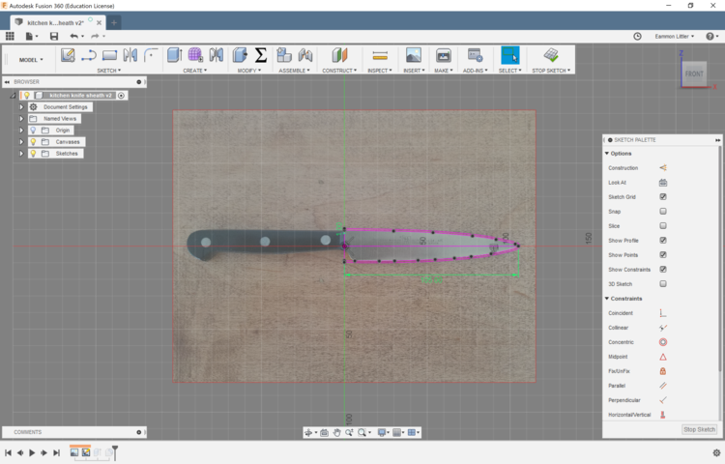725x464 pixels.
Task: Select the Mirror tool in Create group
Action: [x=216, y=55]
